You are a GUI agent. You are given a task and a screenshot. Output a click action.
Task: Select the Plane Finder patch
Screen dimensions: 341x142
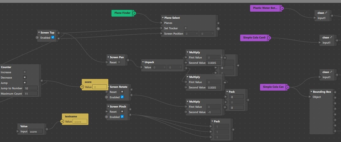point(122,13)
